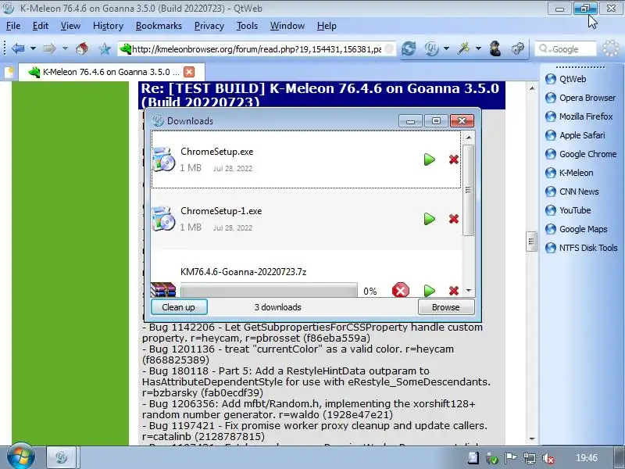Reload the page with the refresh icon
Screen dimensions: 625x469
[x=409, y=48]
